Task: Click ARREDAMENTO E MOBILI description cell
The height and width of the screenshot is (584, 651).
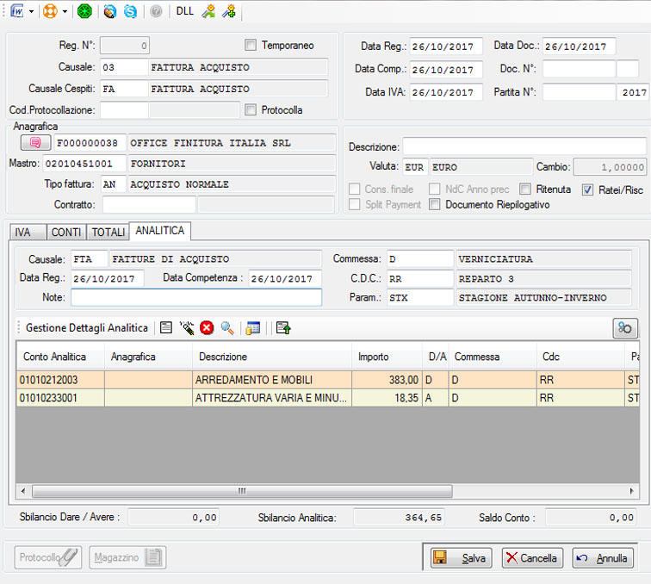Action: click(x=272, y=380)
